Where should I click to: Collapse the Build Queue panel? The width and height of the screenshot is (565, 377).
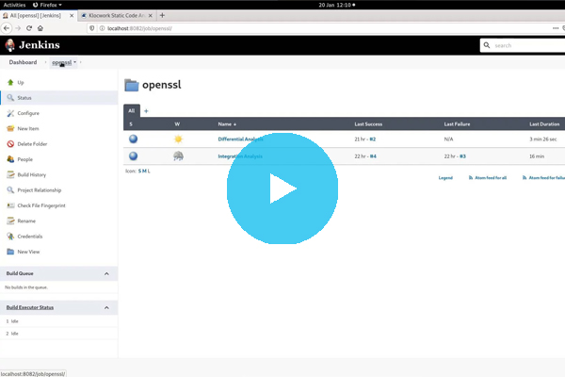106,274
